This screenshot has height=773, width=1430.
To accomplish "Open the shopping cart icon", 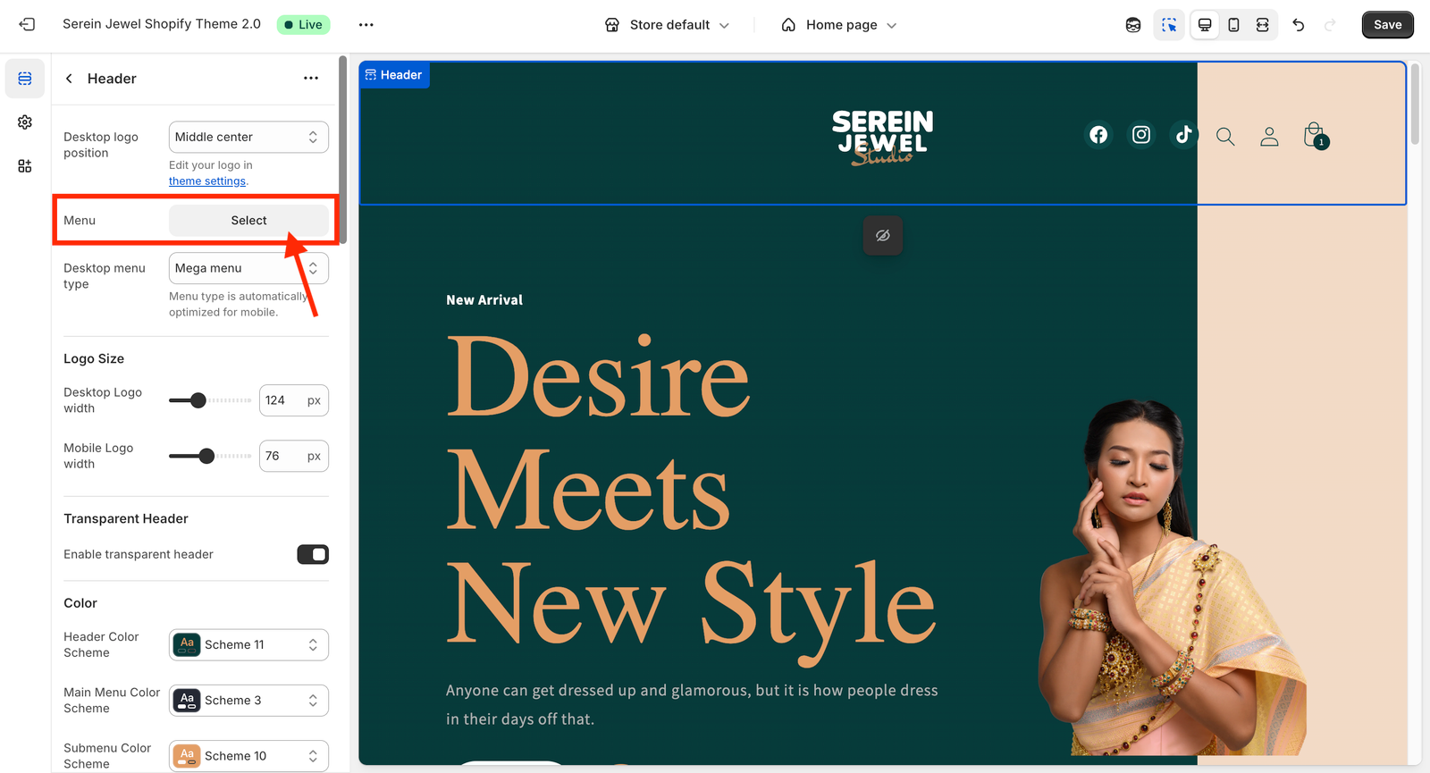I will (x=1314, y=136).
